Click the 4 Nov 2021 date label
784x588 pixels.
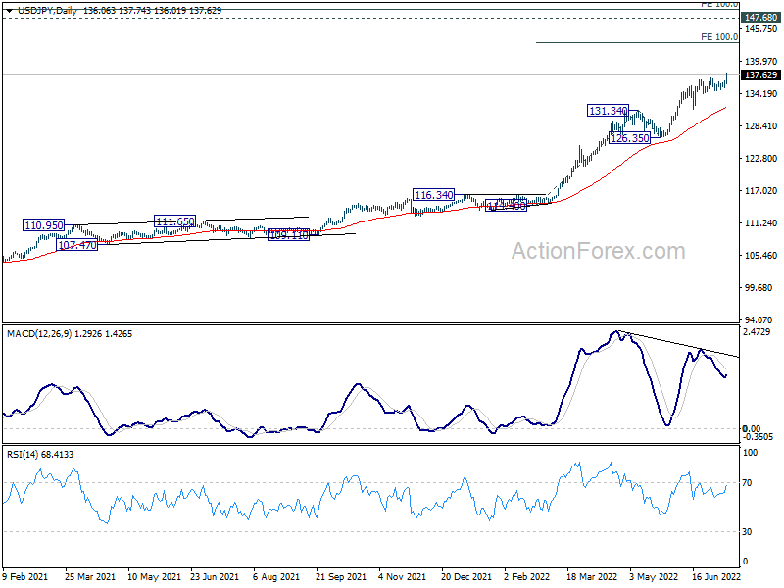pyautogui.click(x=402, y=577)
